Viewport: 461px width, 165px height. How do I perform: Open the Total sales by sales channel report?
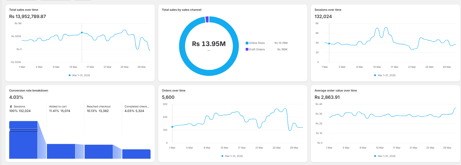point(182,10)
